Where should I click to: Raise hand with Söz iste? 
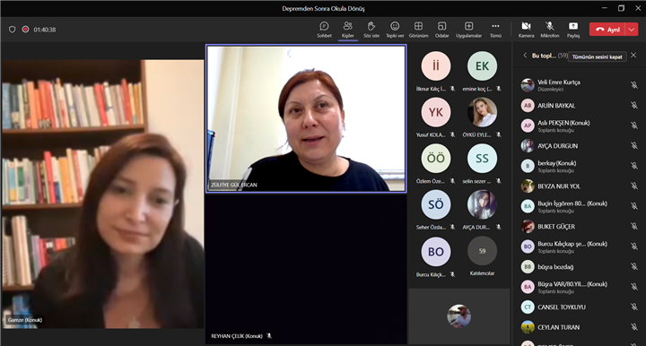pyautogui.click(x=371, y=30)
